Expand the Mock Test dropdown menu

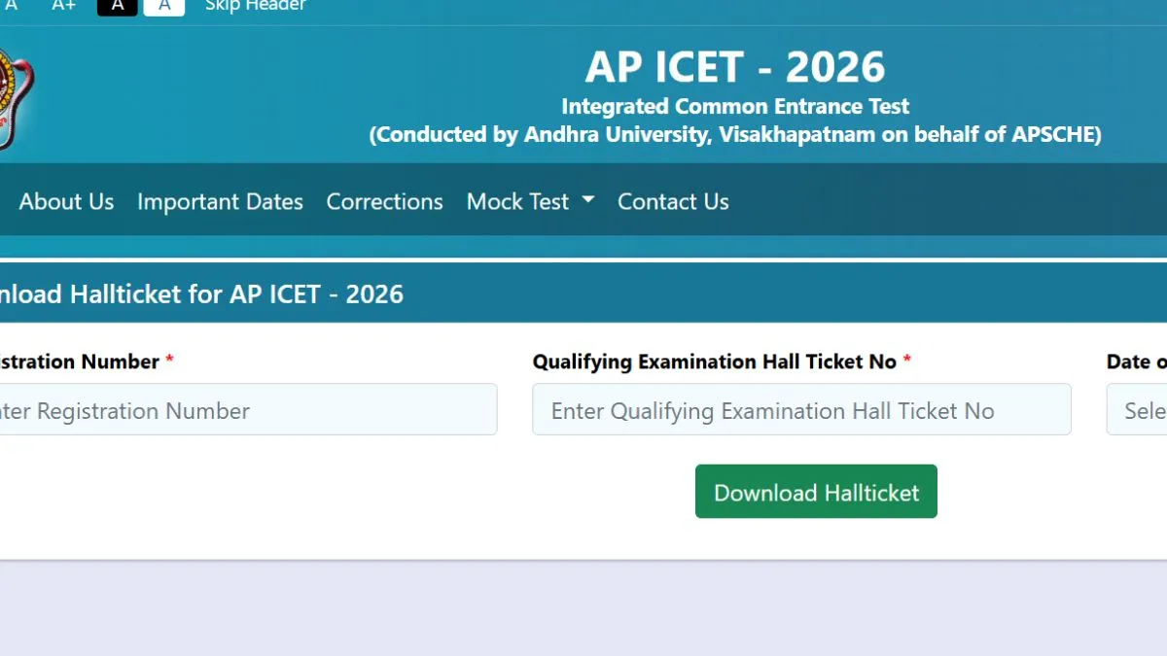pos(518,201)
